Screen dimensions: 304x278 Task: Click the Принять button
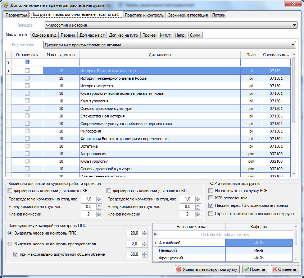255,269
